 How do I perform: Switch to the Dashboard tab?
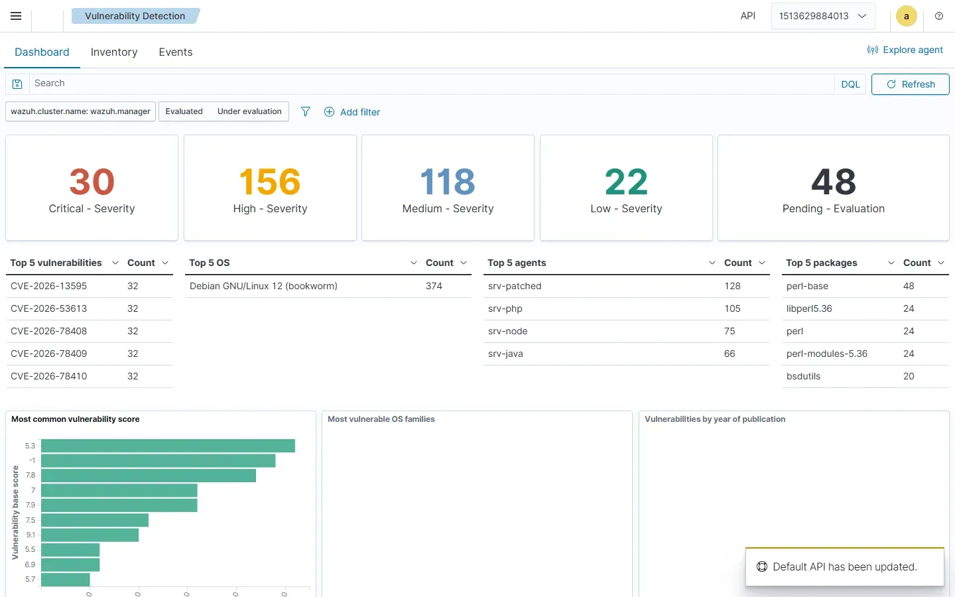point(42,52)
